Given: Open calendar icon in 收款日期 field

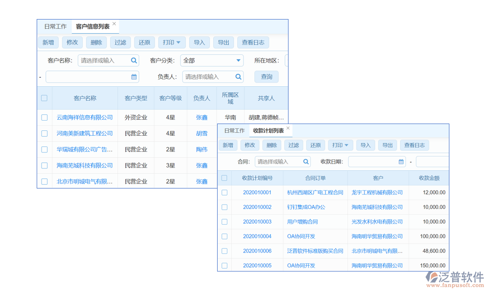Looking at the screenshot, I should coord(401,162).
